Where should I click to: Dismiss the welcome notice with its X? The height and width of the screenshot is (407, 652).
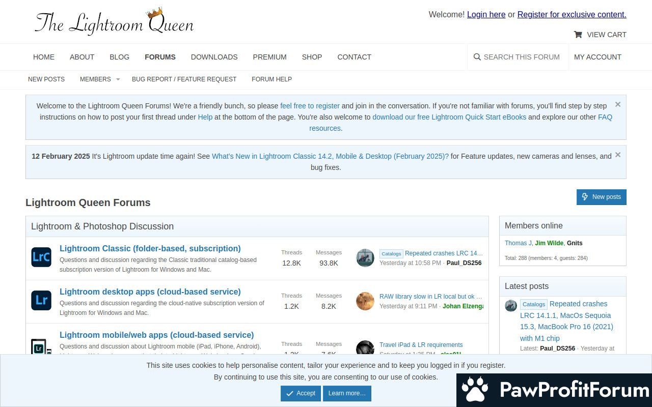[618, 104]
